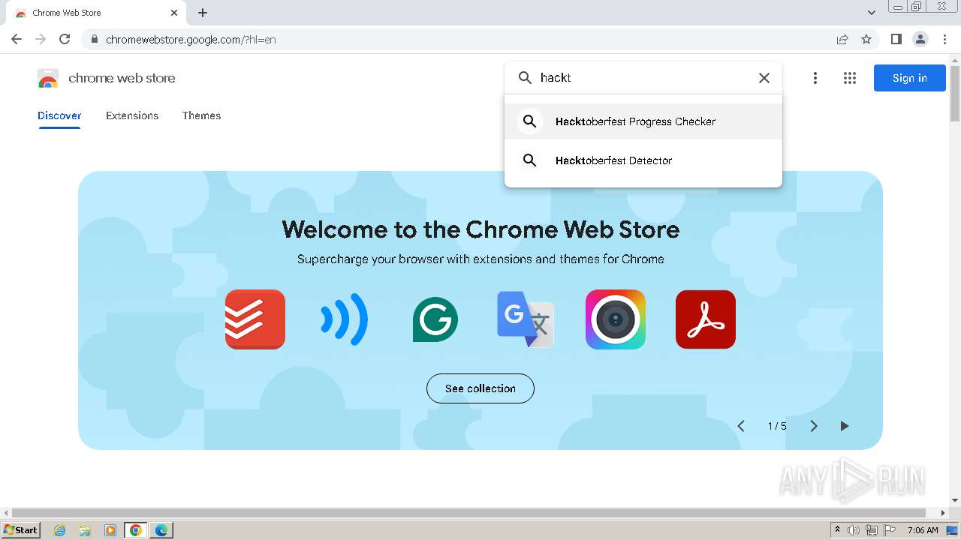Play the carousel slideshow
Image resolution: width=961 pixels, height=540 pixels.
(845, 426)
